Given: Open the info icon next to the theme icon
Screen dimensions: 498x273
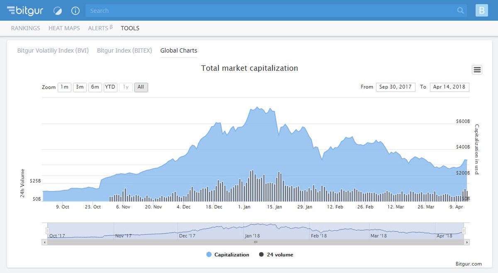Looking at the screenshot, I should (x=75, y=11).
